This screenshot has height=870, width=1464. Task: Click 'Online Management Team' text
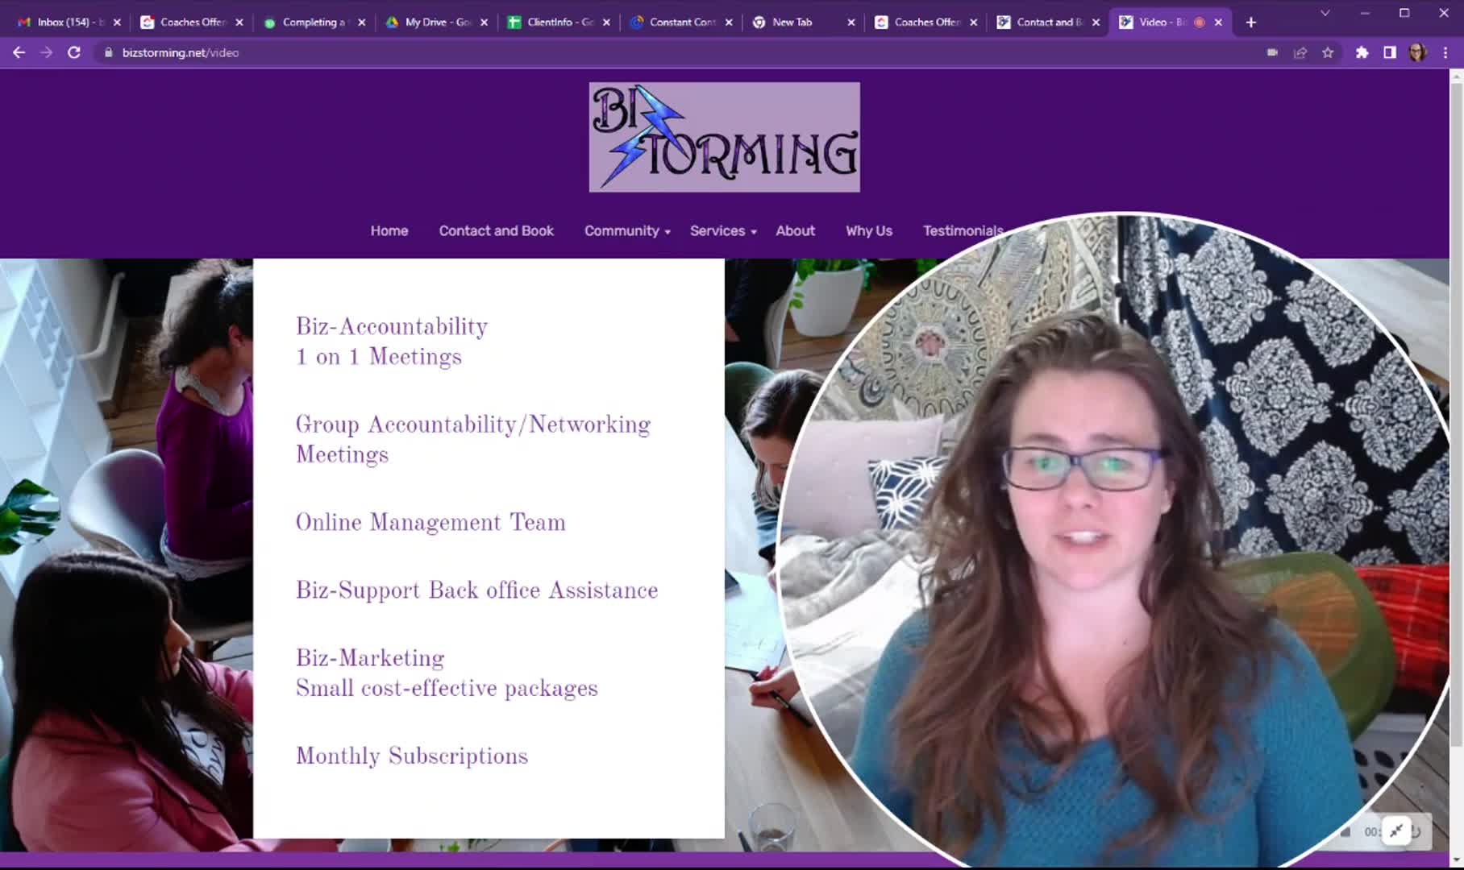(430, 523)
